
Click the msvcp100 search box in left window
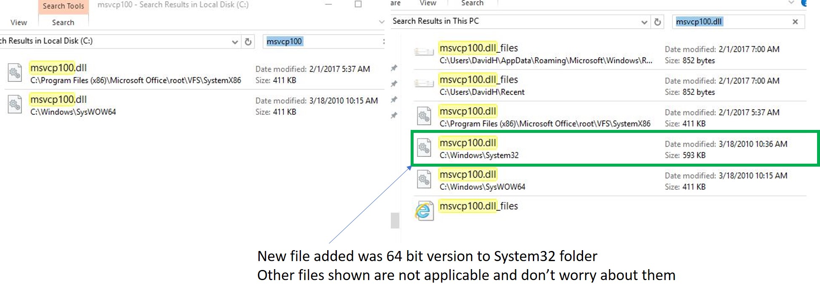323,41
